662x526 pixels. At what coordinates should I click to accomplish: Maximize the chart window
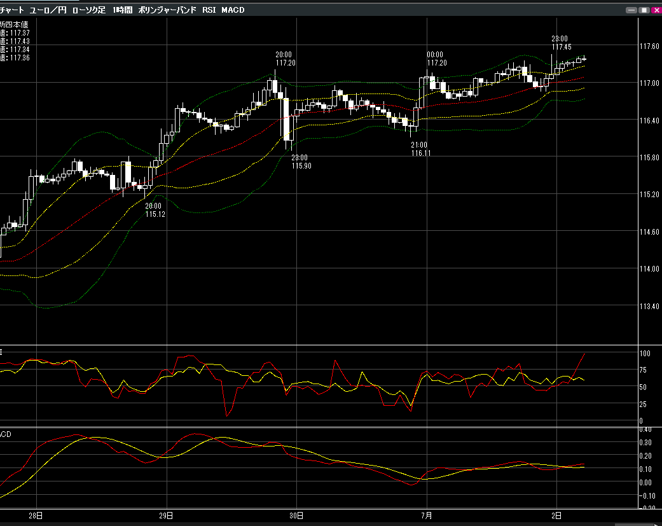644,10
